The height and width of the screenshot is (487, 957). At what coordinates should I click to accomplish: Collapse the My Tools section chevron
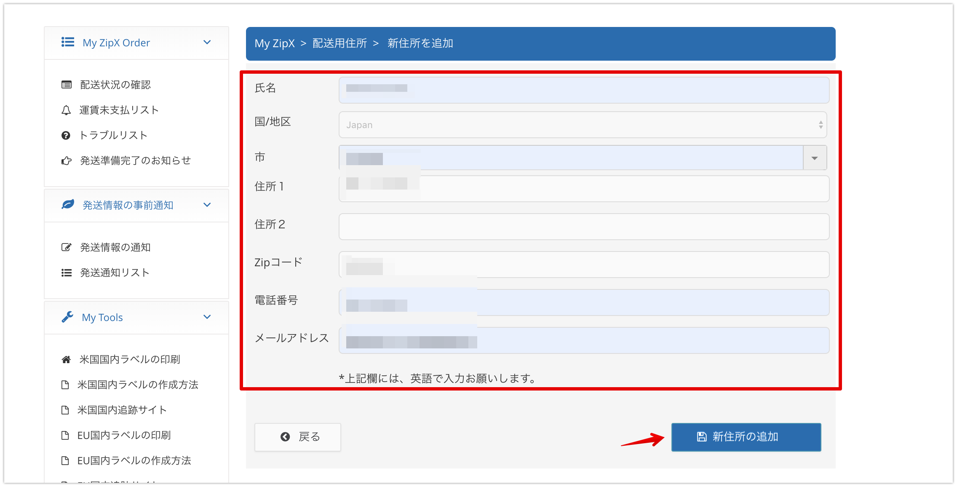coord(207,317)
